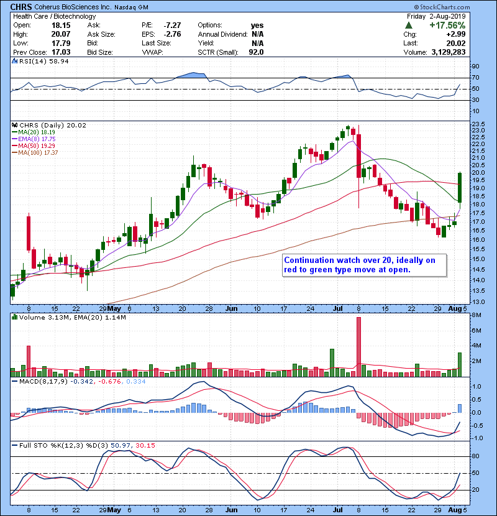Click the stochastic %D value 30.15

(145, 445)
